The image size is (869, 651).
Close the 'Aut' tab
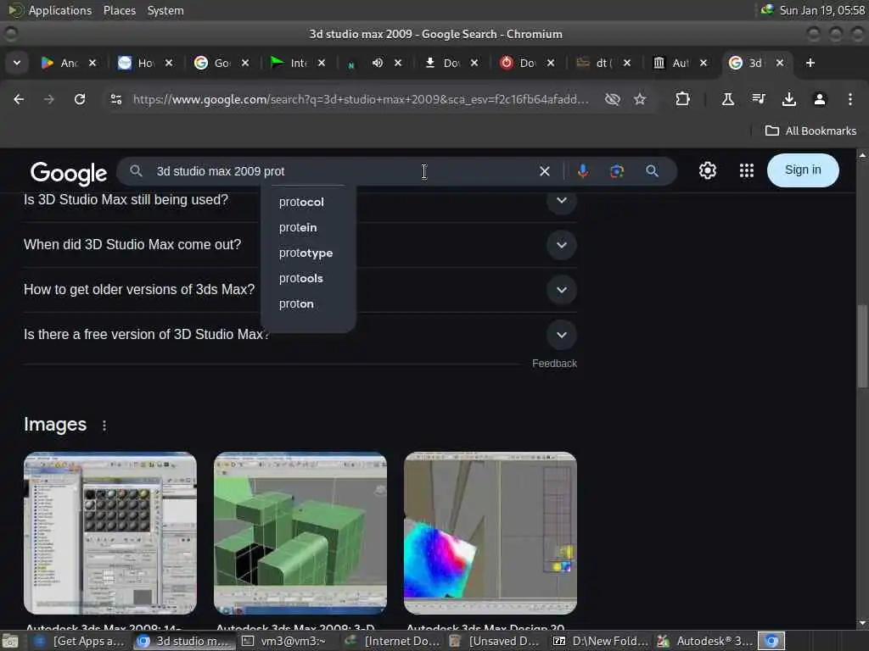pyautogui.click(x=704, y=63)
